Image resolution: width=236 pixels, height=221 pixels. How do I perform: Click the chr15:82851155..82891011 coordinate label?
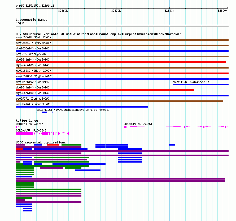(35, 6)
